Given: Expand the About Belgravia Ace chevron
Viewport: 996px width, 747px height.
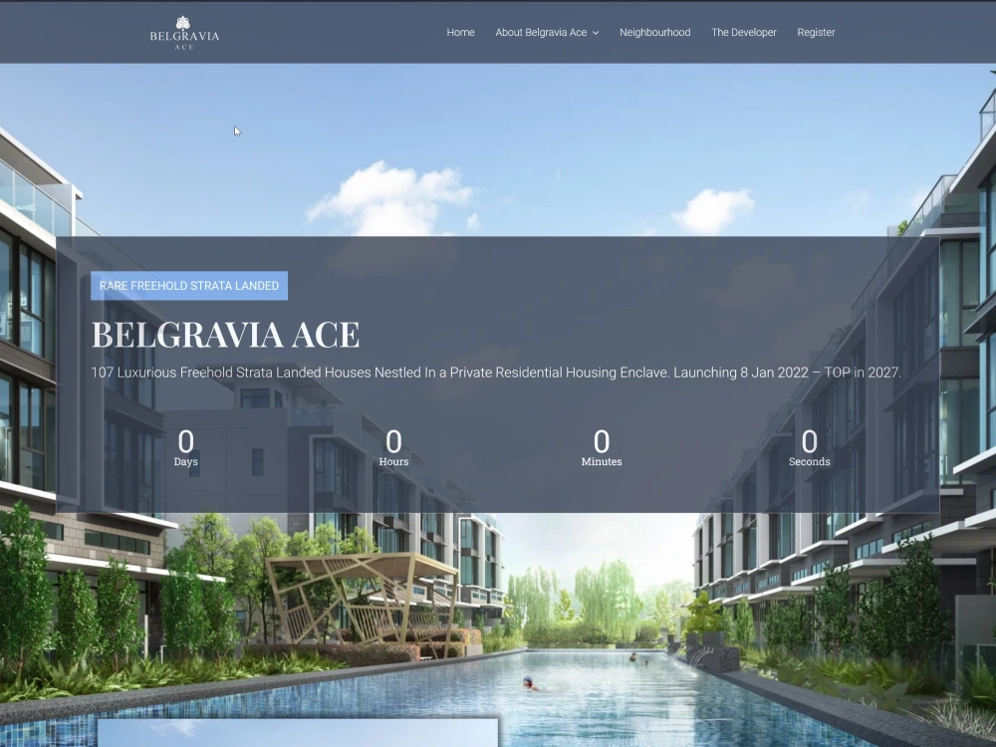Looking at the screenshot, I should tap(596, 33).
